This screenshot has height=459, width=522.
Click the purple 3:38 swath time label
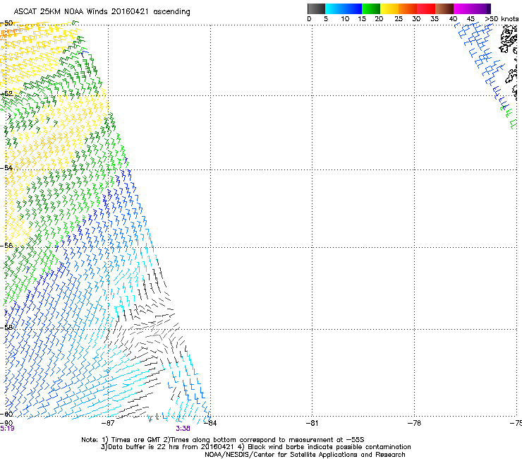point(183,429)
